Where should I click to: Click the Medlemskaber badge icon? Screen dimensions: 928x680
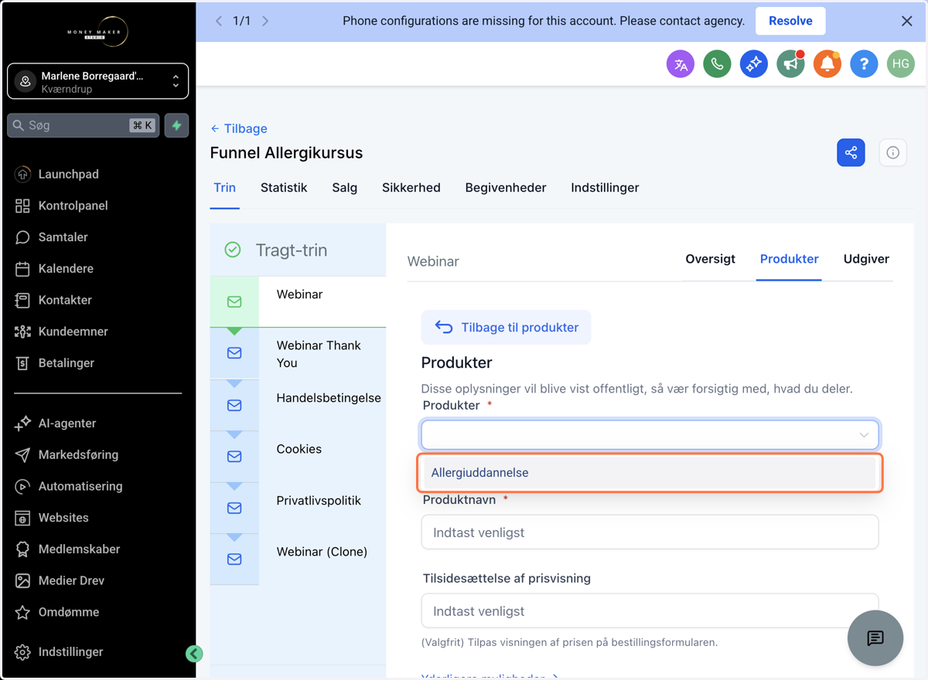[x=22, y=549]
